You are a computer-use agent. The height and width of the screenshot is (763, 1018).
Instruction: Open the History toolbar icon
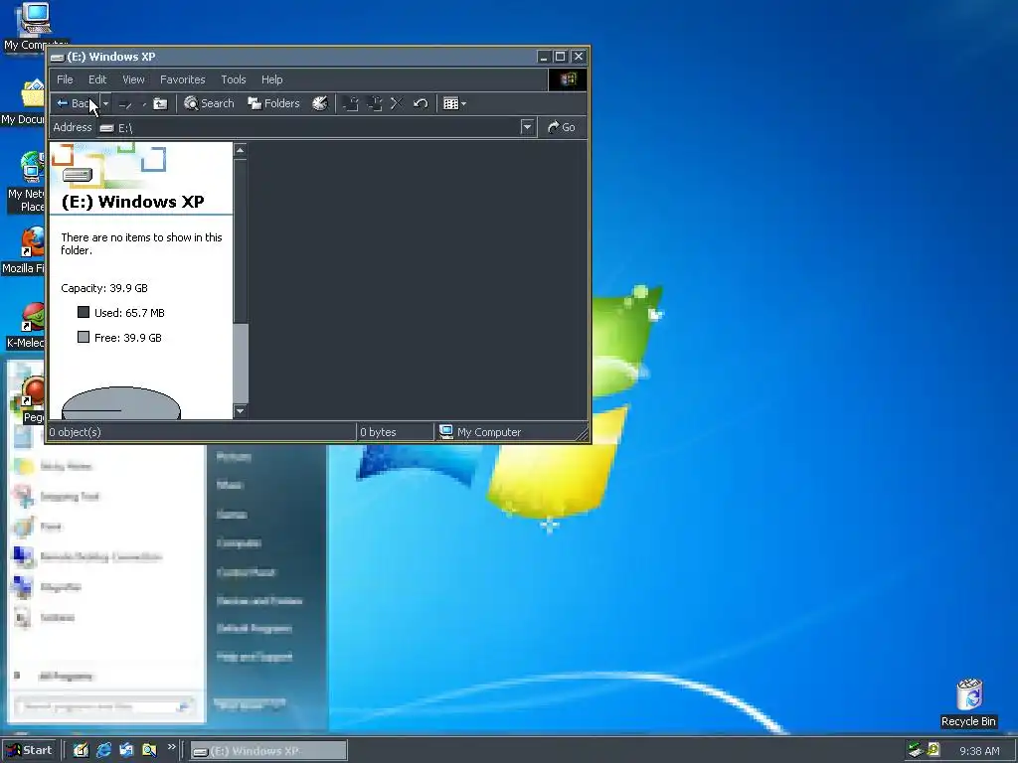(320, 103)
